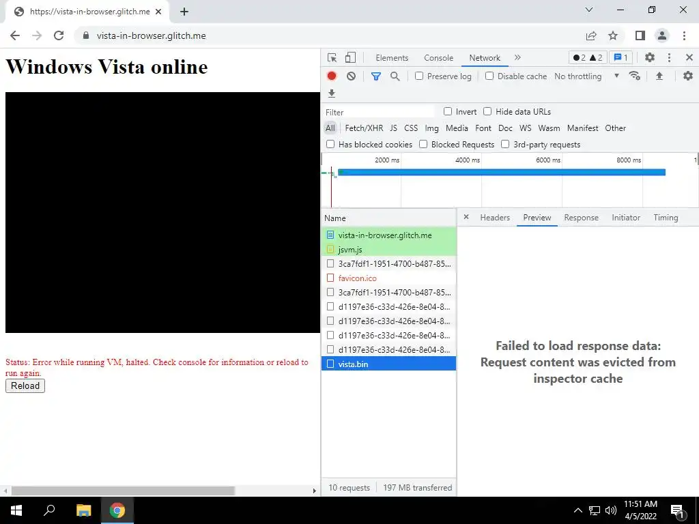Open Chrome three-dot menu
699x524 pixels.
(684, 35)
